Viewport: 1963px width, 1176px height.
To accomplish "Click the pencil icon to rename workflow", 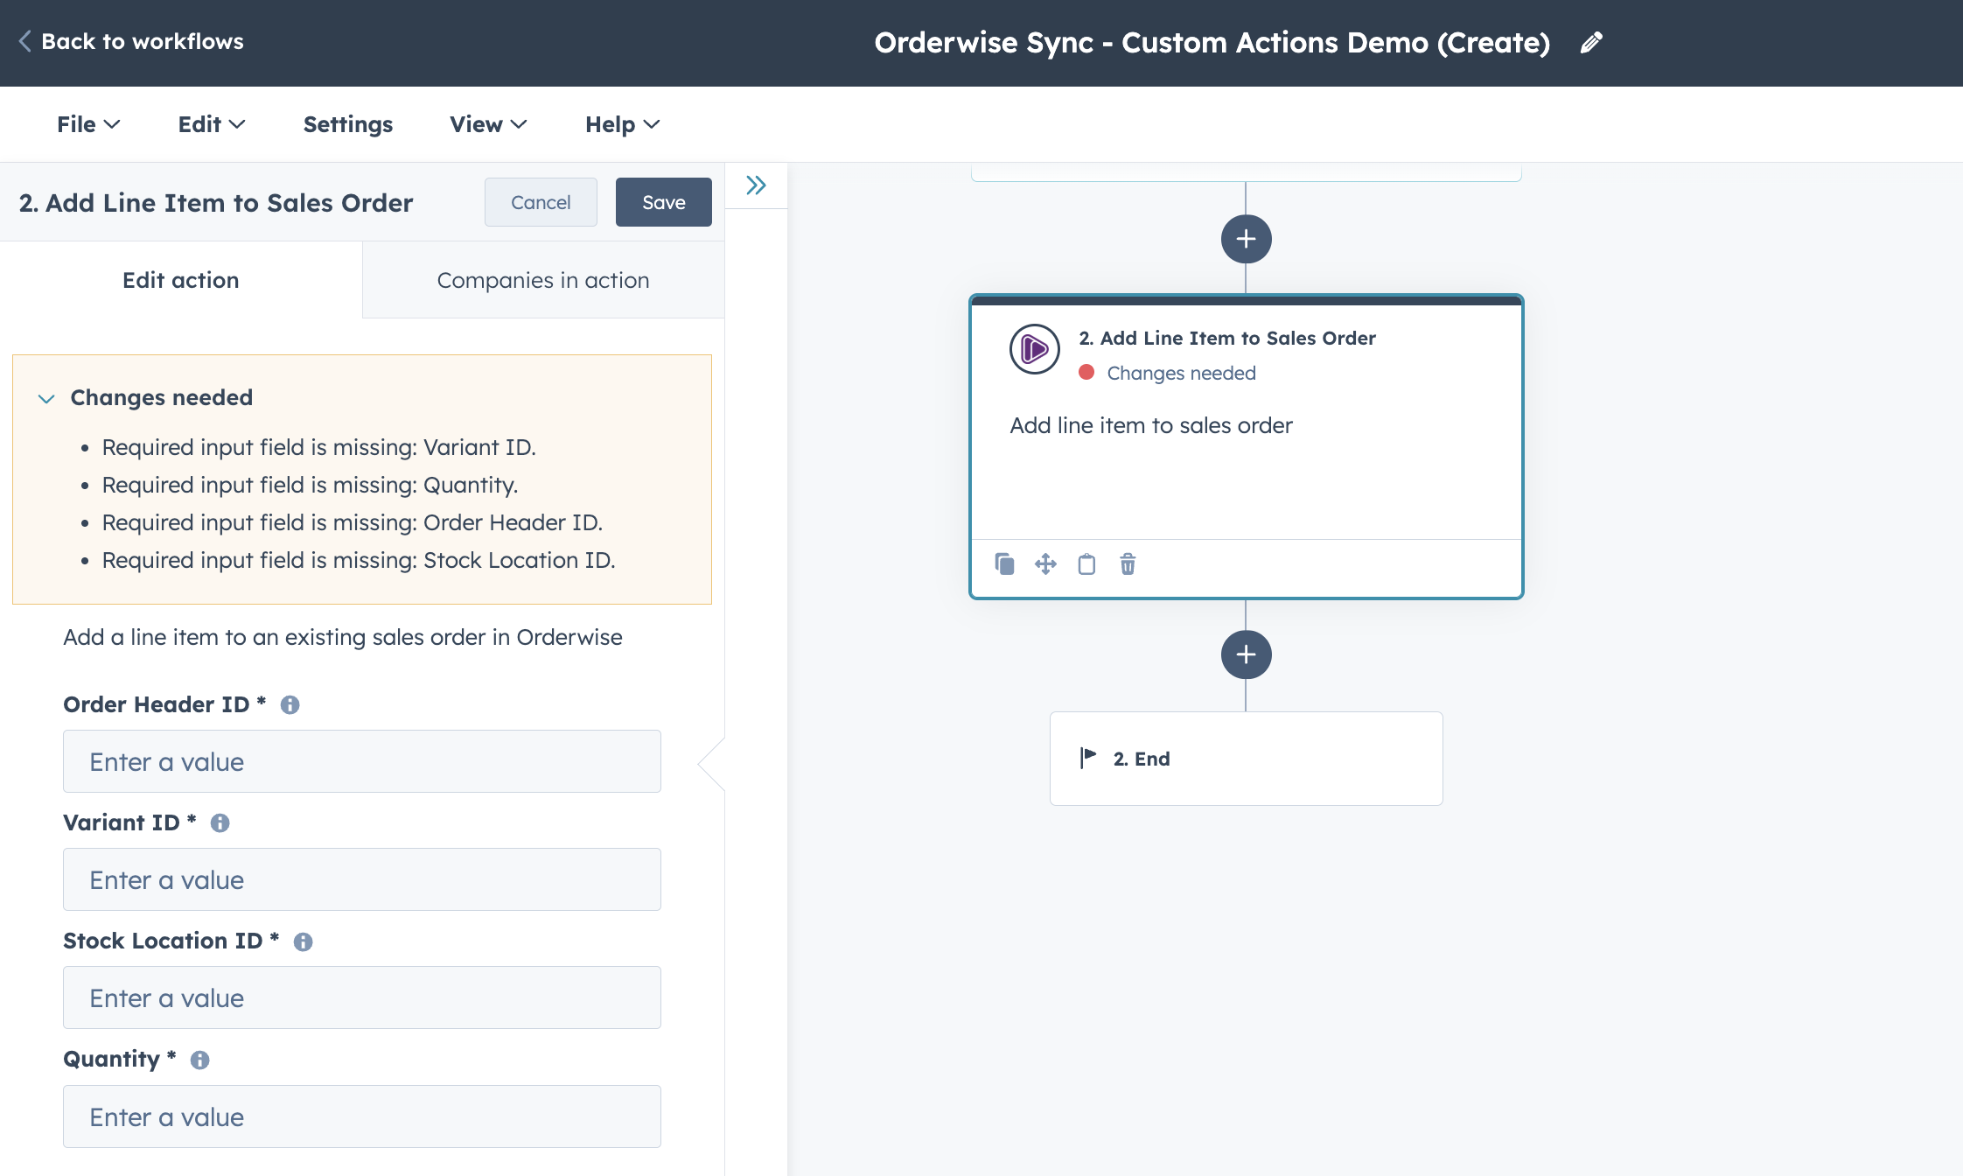I will point(1591,42).
